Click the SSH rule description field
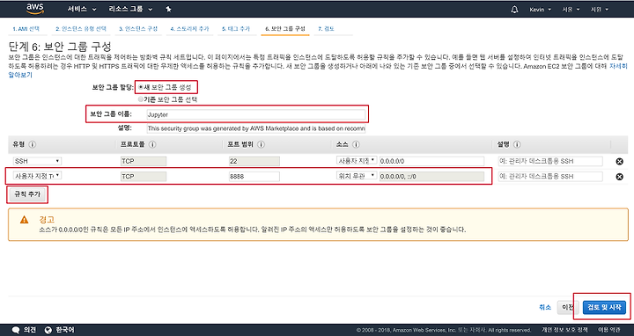Screen dimensions: 634x336 point(550,161)
